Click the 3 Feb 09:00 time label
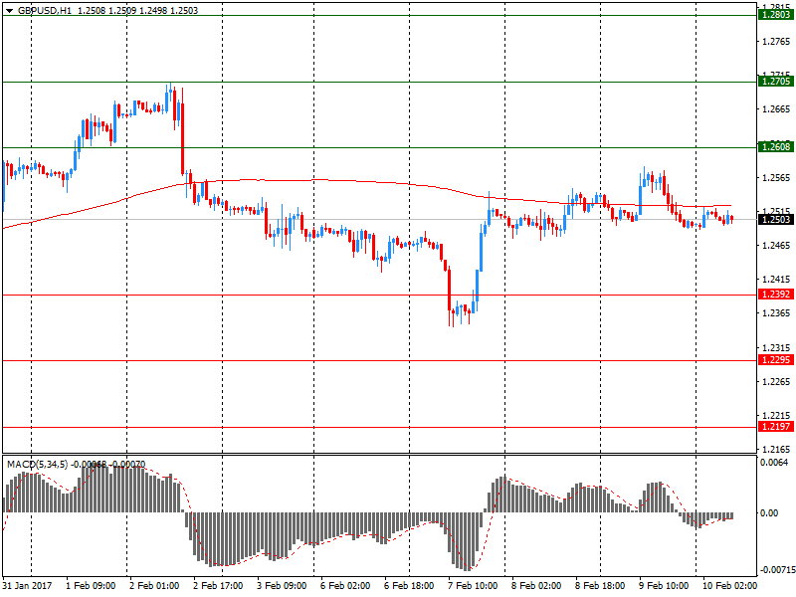Screen dimensions: 796x597 282,586
